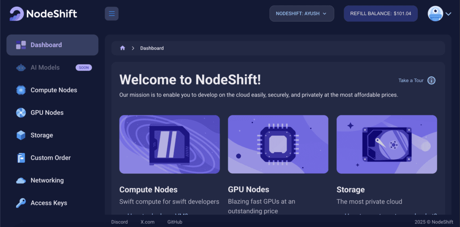Click the Dashboard grid icon in sidebar
The width and height of the screenshot is (460, 227).
coord(21,45)
